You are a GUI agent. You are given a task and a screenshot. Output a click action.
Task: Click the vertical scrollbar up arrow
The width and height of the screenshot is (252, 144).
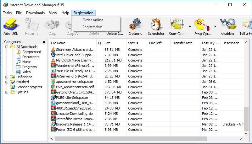click(x=246, y=42)
